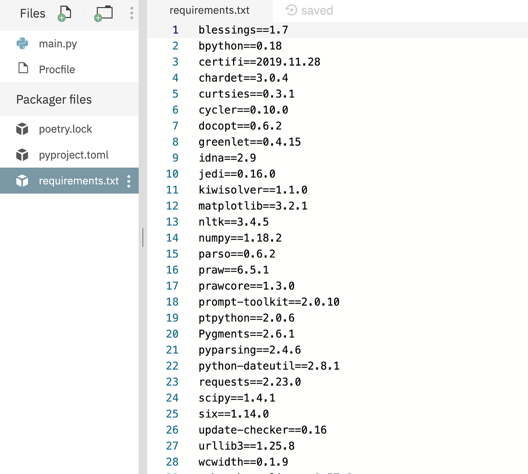
Task: Open main.py from the Files panel
Action: [58, 43]
